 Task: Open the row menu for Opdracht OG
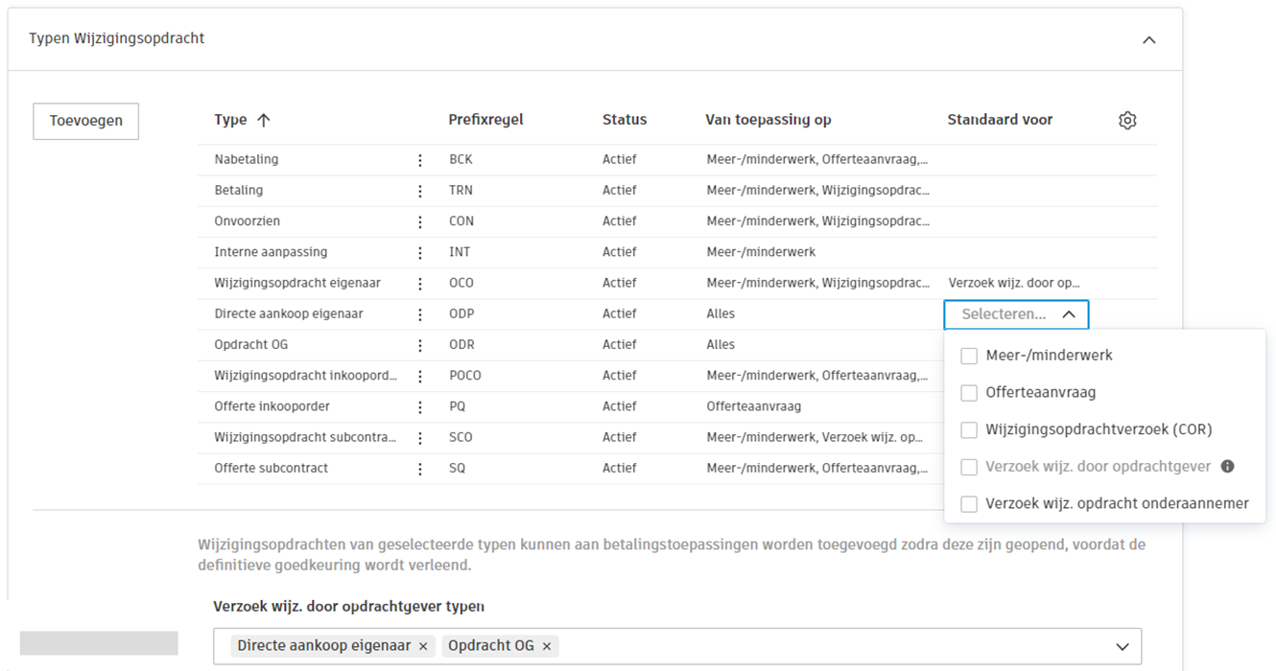[419, 344]
